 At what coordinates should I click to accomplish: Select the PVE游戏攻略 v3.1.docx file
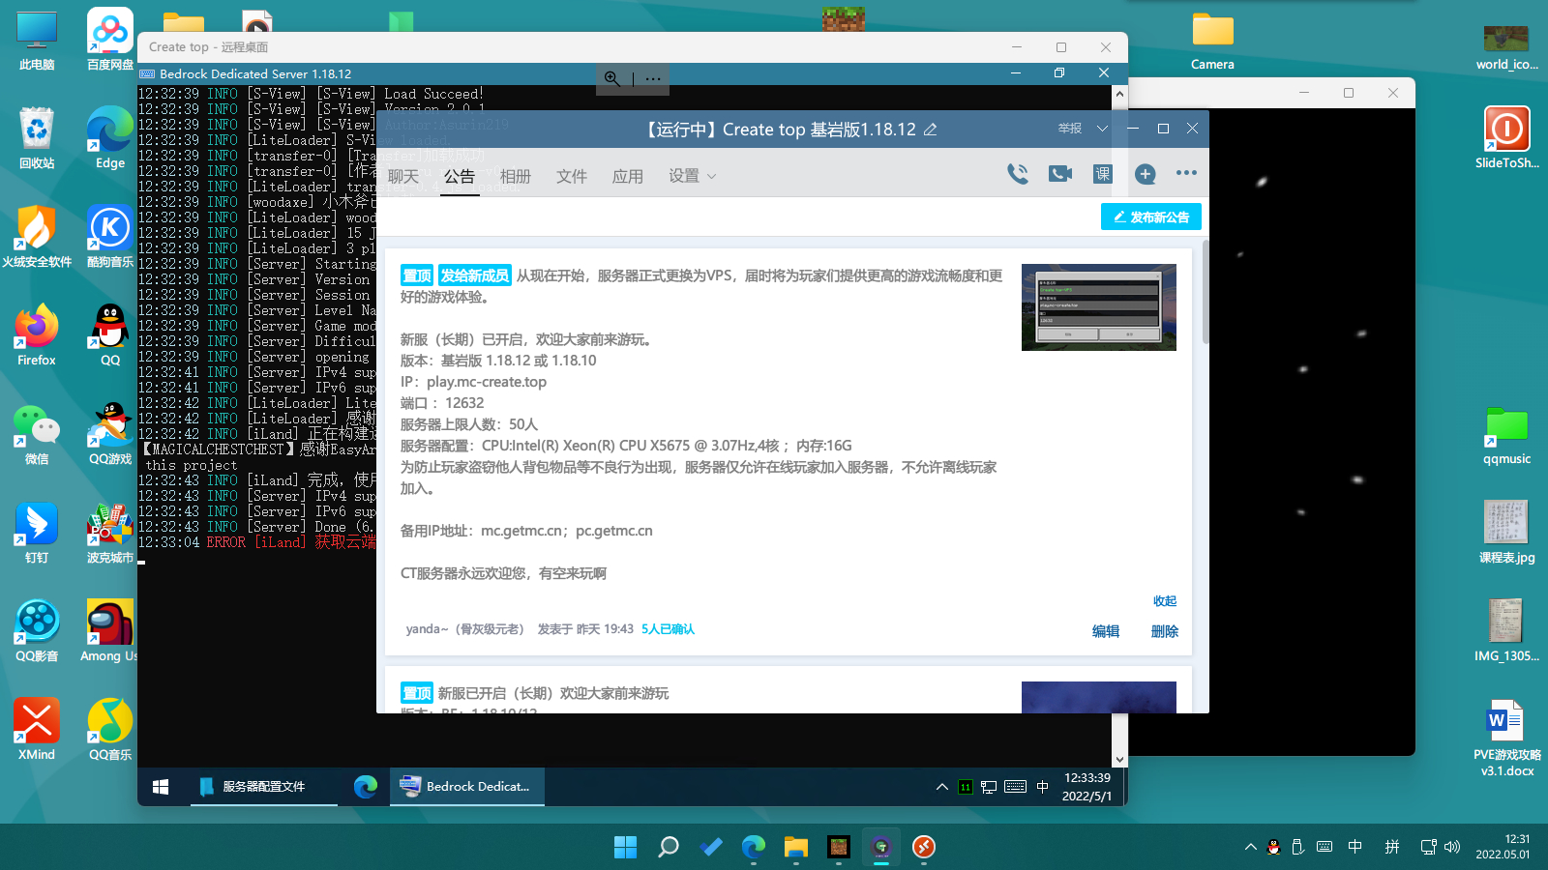tap(1506, 738)
